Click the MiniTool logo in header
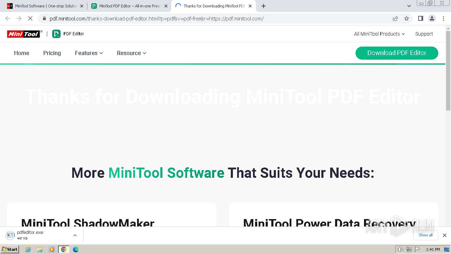 click(24, 34)
